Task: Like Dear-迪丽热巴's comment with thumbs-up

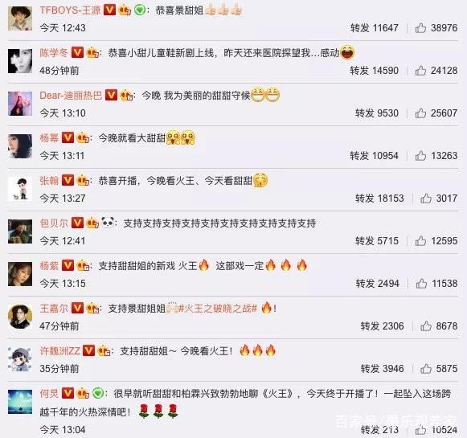Action: pos(420,113)
